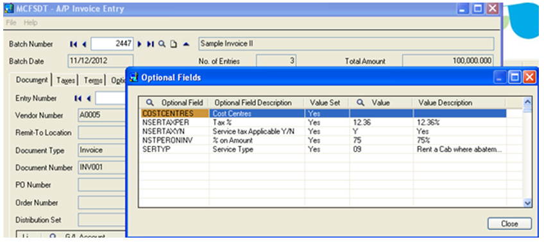Click finder icon in Value column header
The height and width of the screenshot is (244, 544).
pos(361,103)
